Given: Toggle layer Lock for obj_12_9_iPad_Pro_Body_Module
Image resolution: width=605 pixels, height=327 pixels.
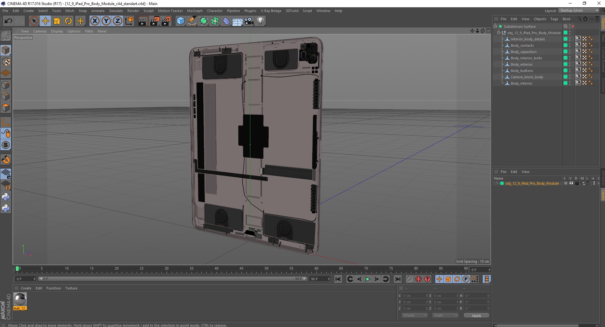Looking at the screenshot, I should (x=588, y=183).
